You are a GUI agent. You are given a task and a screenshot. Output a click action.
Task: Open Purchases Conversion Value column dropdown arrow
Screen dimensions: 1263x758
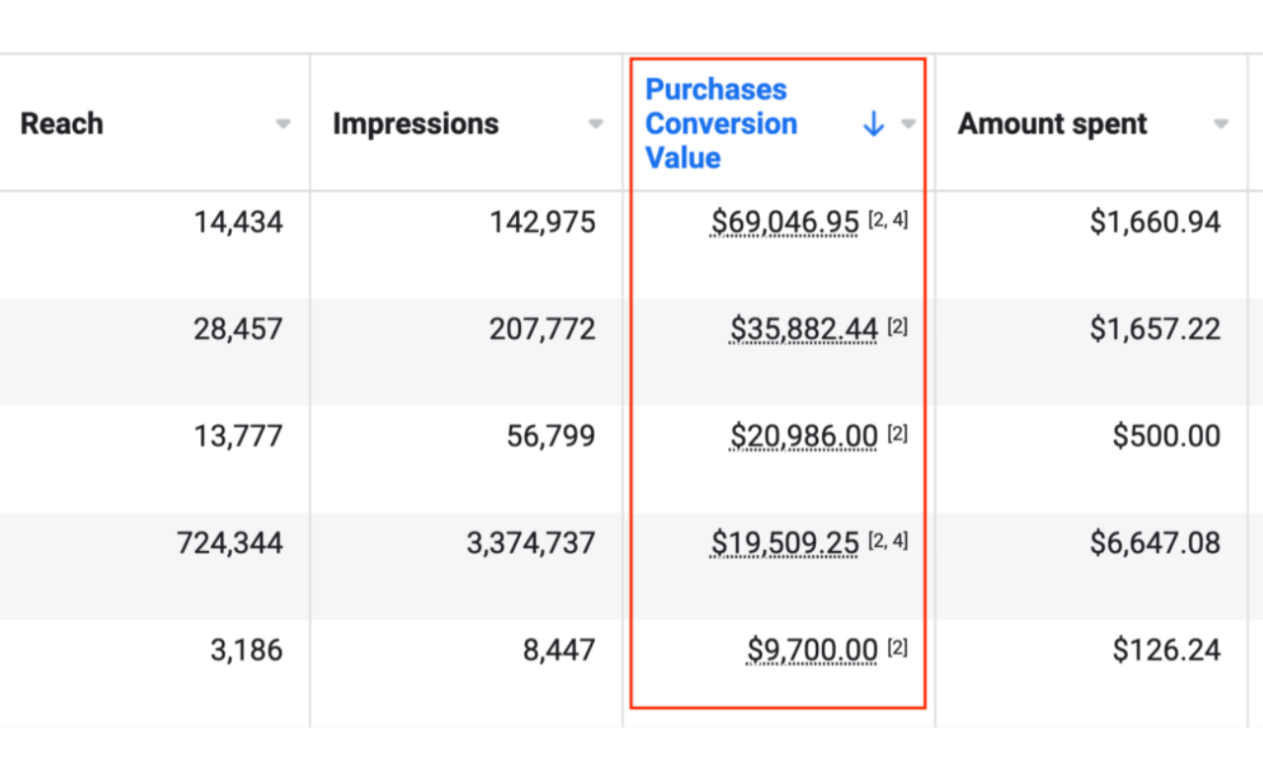click(x=908, y=124)
